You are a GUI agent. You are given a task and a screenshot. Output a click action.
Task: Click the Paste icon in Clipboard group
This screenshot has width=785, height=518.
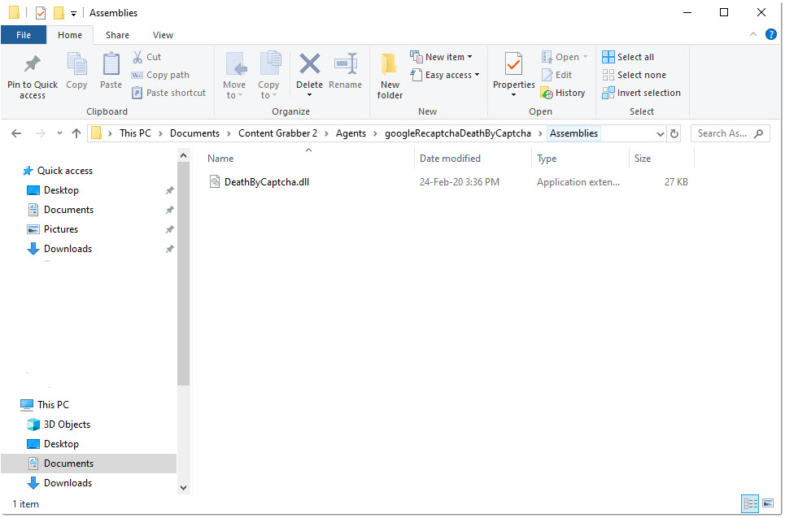pos(111,65)
